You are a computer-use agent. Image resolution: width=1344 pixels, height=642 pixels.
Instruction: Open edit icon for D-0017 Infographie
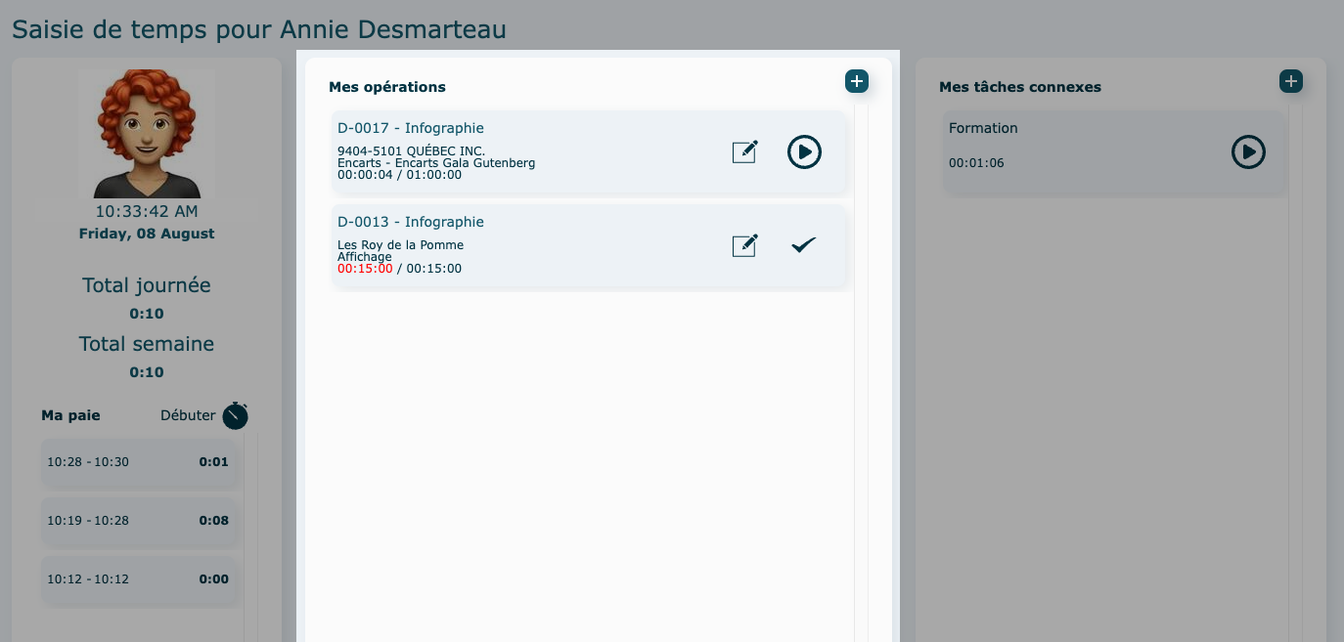pyautogui.click(x=744, y=152)
